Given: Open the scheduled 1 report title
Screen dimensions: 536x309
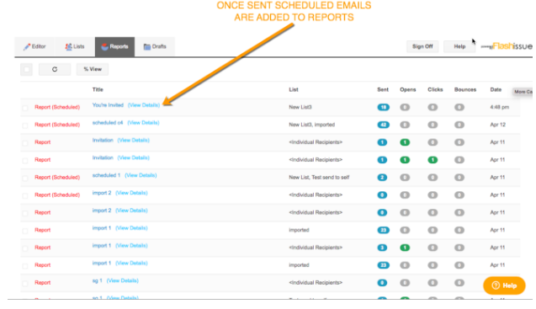Looking at the screenshot, I should [106, 175].
